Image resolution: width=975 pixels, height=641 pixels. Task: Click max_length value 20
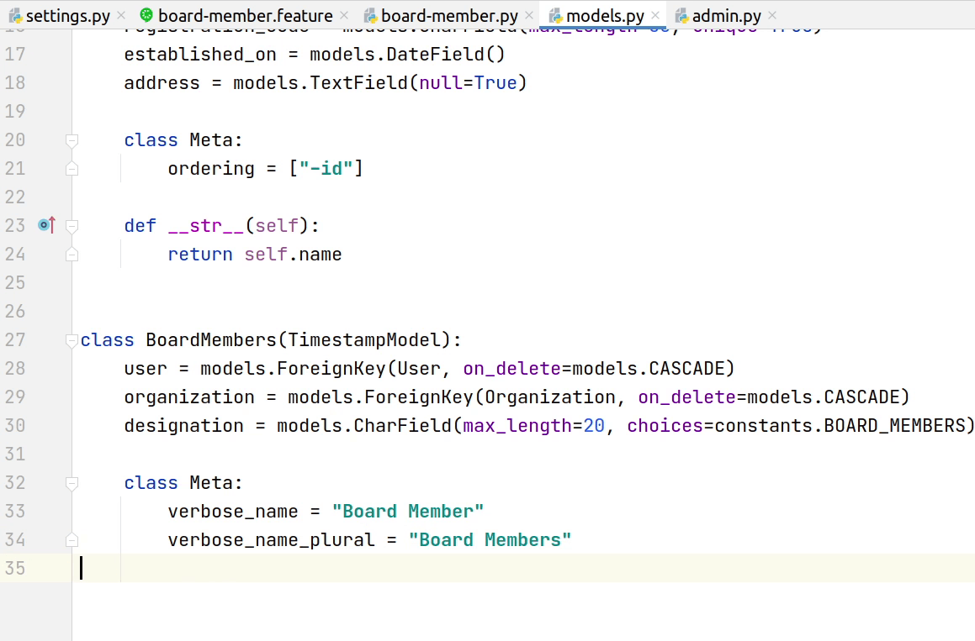(x=594, y=426)
